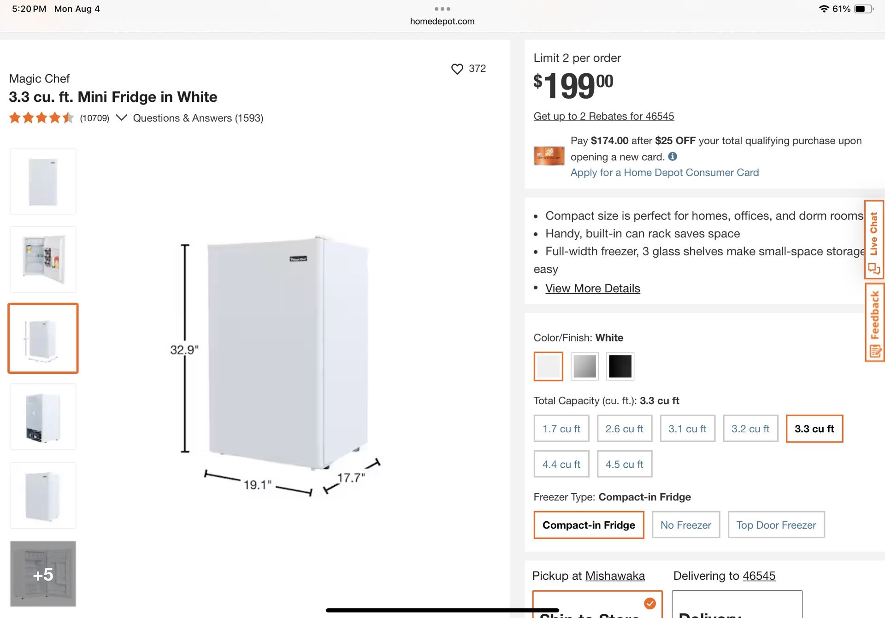Click the Home Depot credit card image
The height and width of the screenshot is (618, 885).
point(549,155)
